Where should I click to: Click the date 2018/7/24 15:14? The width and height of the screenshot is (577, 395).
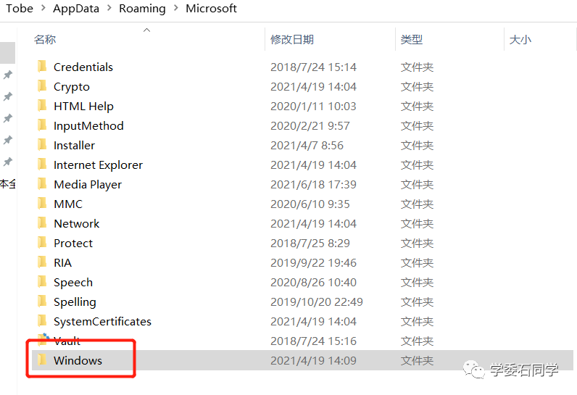click(314, 67)
